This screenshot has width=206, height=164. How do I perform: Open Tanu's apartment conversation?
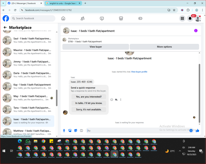point(28,109)
